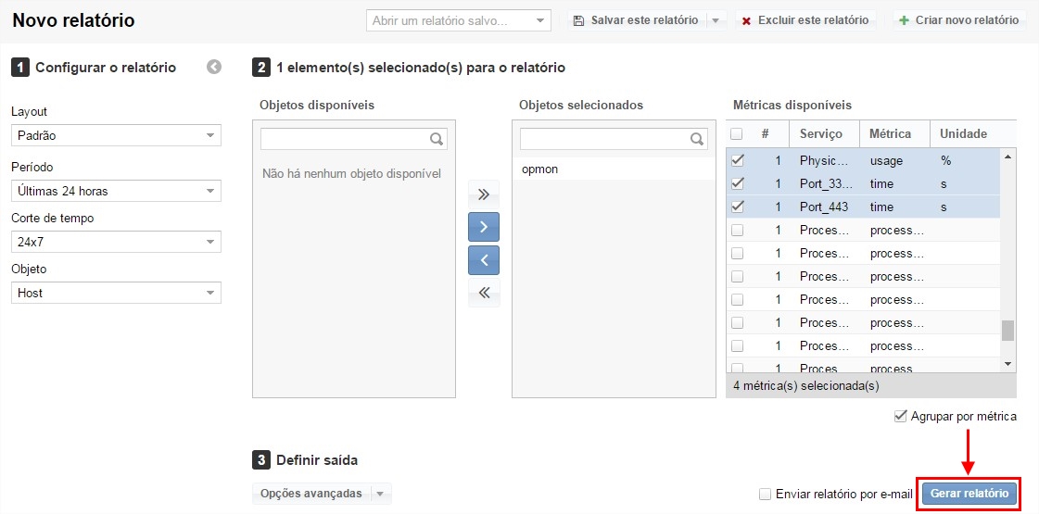Toggle Agrupar por métrica checkbox

pos(901,416)
